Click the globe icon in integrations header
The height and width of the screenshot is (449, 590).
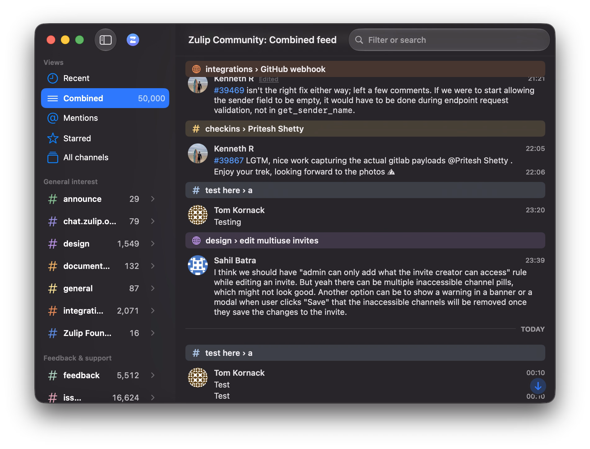point(196,69)
